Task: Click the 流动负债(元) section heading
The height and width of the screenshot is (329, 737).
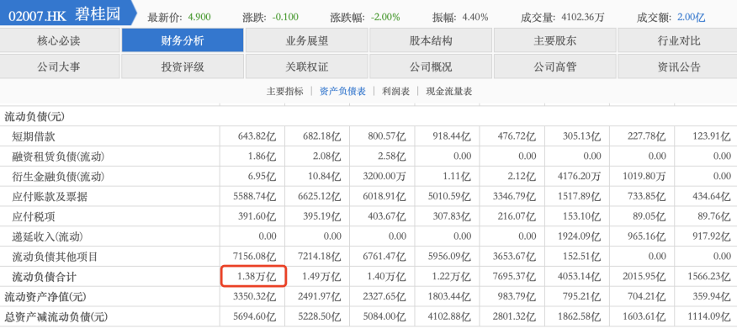Action: [34, 116]
